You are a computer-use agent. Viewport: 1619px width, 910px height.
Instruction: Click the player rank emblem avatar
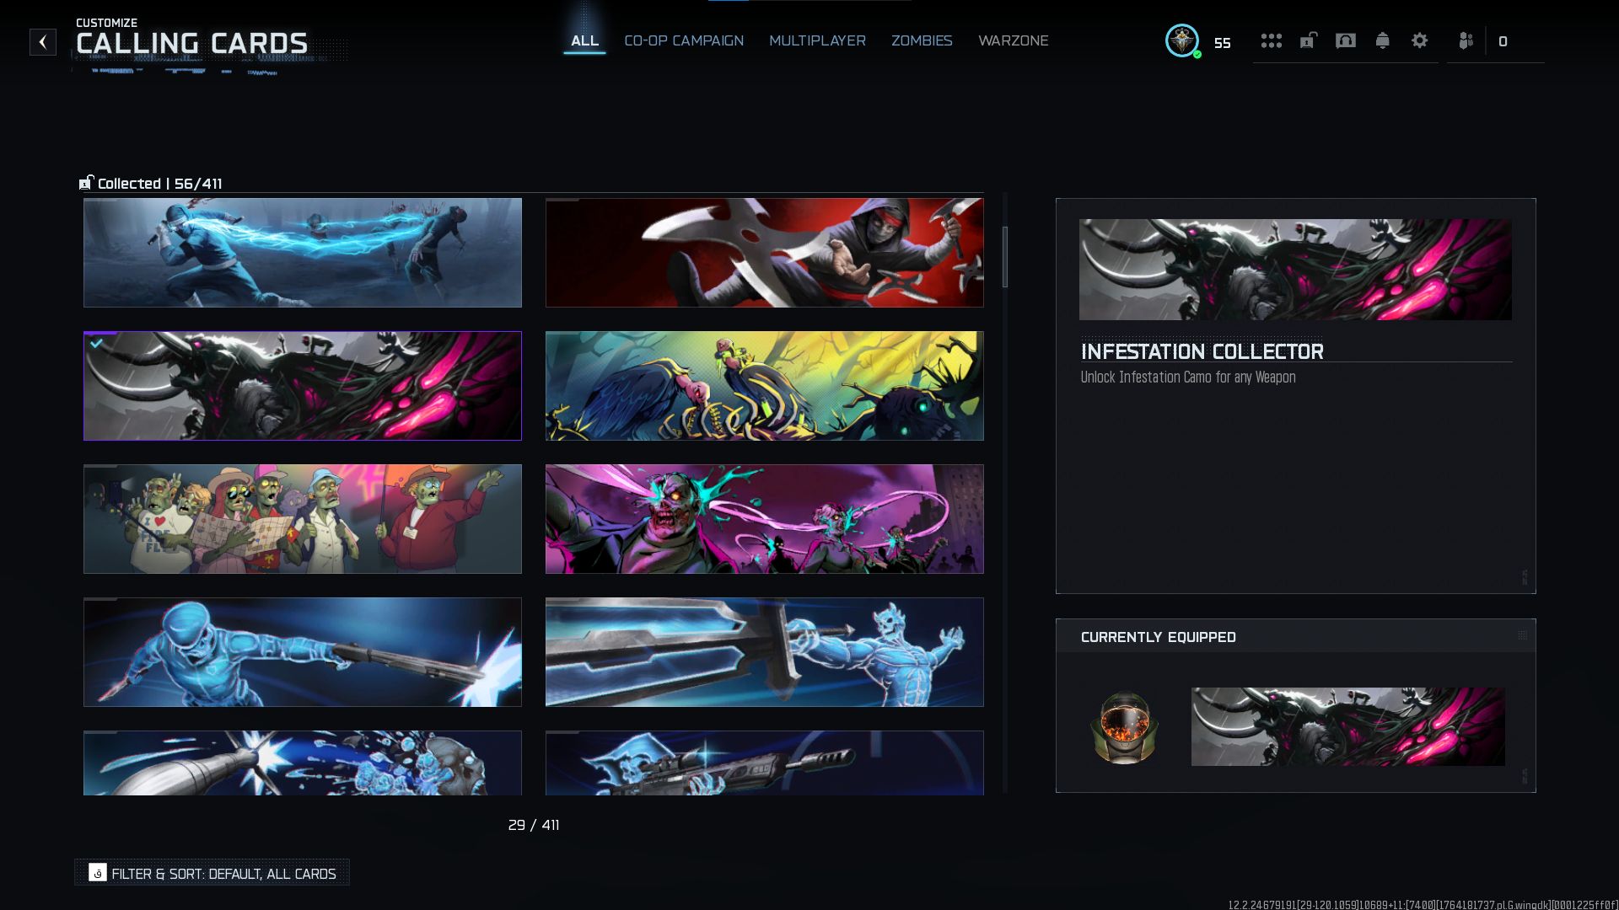click(x=1182, y=40)
